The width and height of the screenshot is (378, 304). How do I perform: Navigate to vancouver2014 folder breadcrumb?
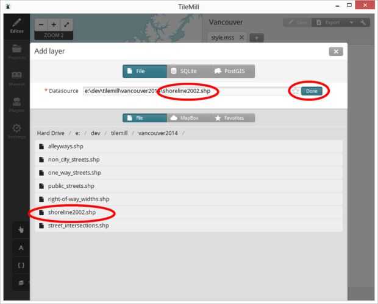pyautogui.click(x=158, y=133)
